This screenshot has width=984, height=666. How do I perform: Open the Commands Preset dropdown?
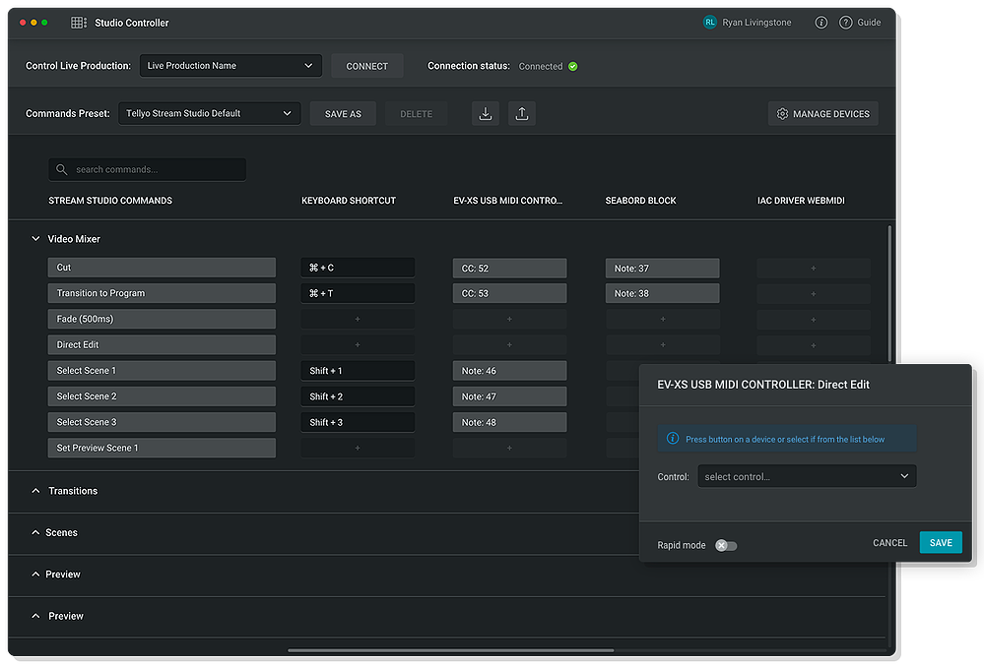pos(210,113)
